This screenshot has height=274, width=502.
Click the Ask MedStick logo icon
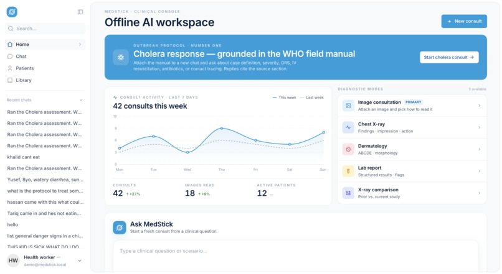[120, 227]
